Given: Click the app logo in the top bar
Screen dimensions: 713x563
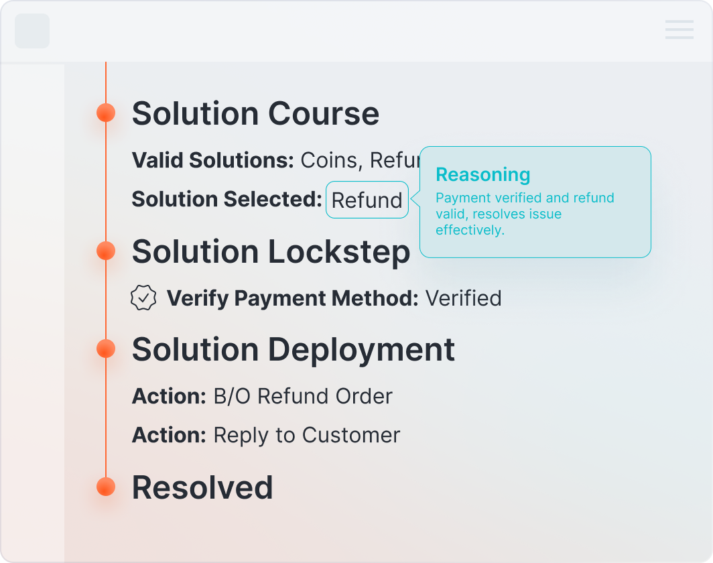Looking at the screenshot, I should (x=31, y=31).
